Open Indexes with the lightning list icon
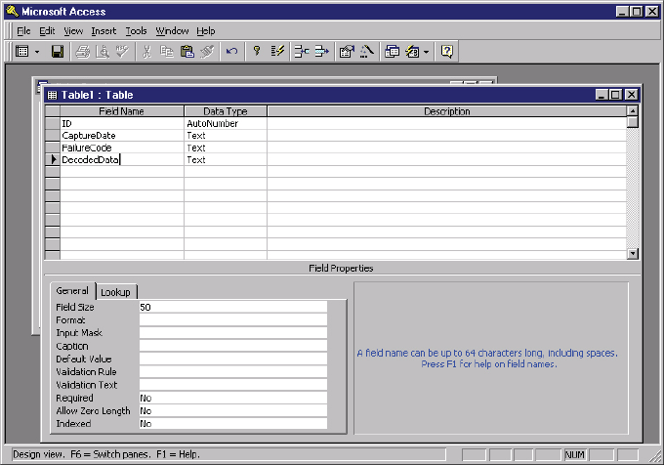The width and height of the screenshot is (664, 465). pyautogui.click(x=277, y=52)
